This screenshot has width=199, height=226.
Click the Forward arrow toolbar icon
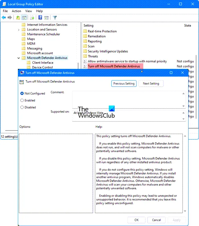(x=10, y=18)
